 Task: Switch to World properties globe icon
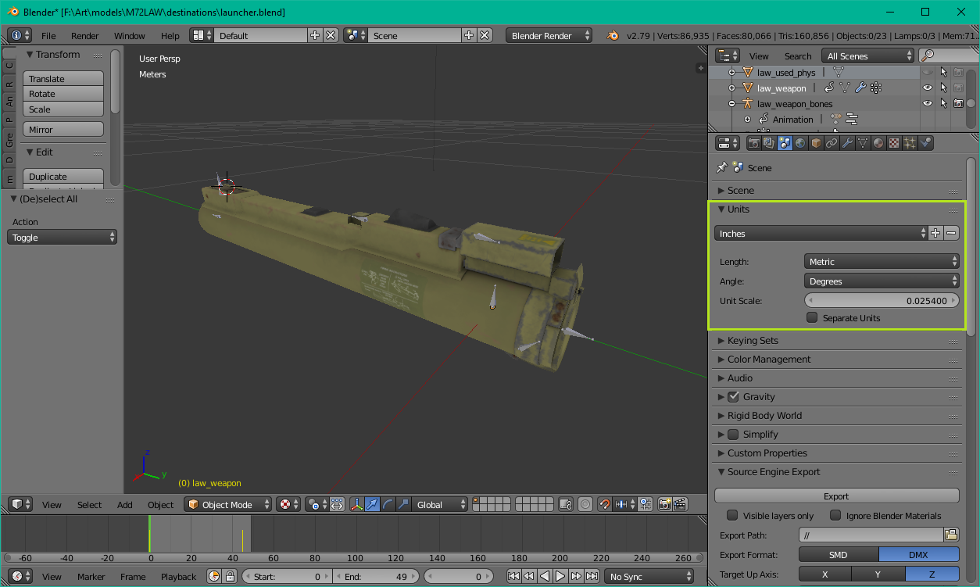click(801, 143)
